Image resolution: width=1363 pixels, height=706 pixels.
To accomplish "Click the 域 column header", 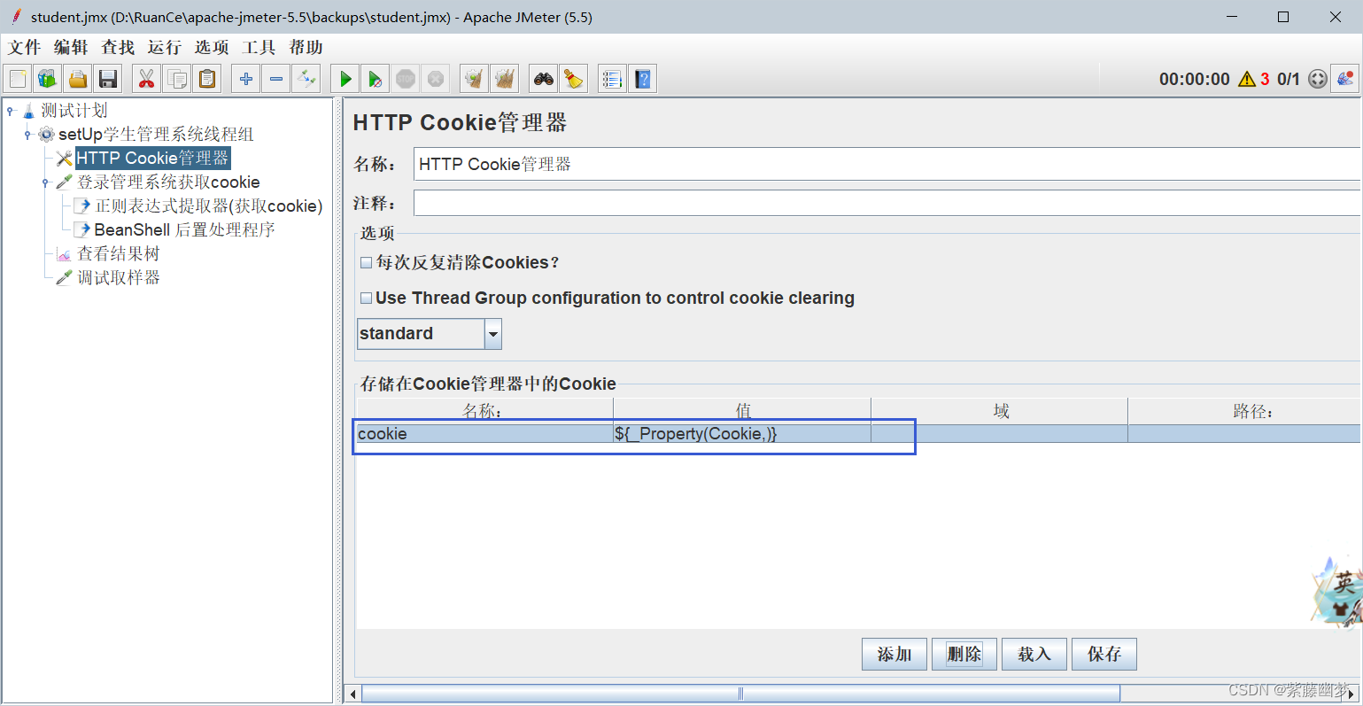I will coord(1000,412).
